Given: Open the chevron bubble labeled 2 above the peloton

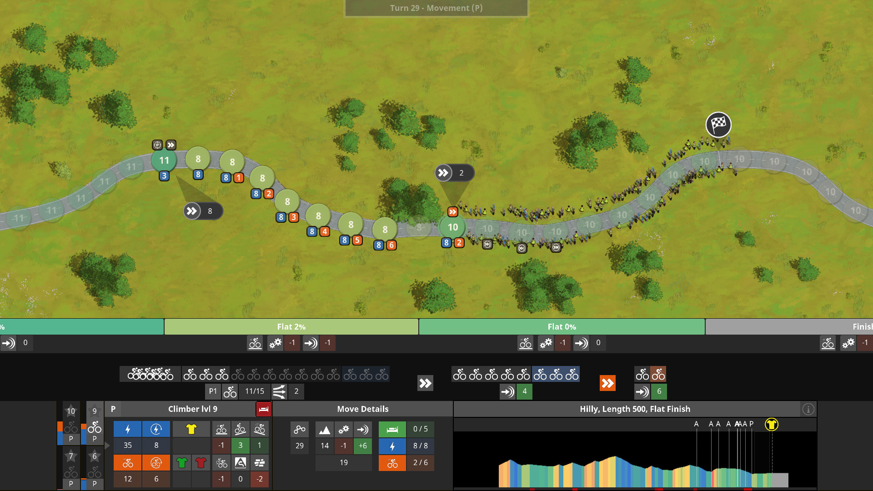Looking at the screenshot, I should pyautogui.click(x=454, y=172).
